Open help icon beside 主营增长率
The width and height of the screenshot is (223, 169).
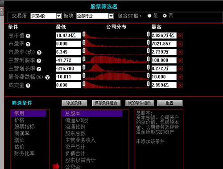click(39, 69)
